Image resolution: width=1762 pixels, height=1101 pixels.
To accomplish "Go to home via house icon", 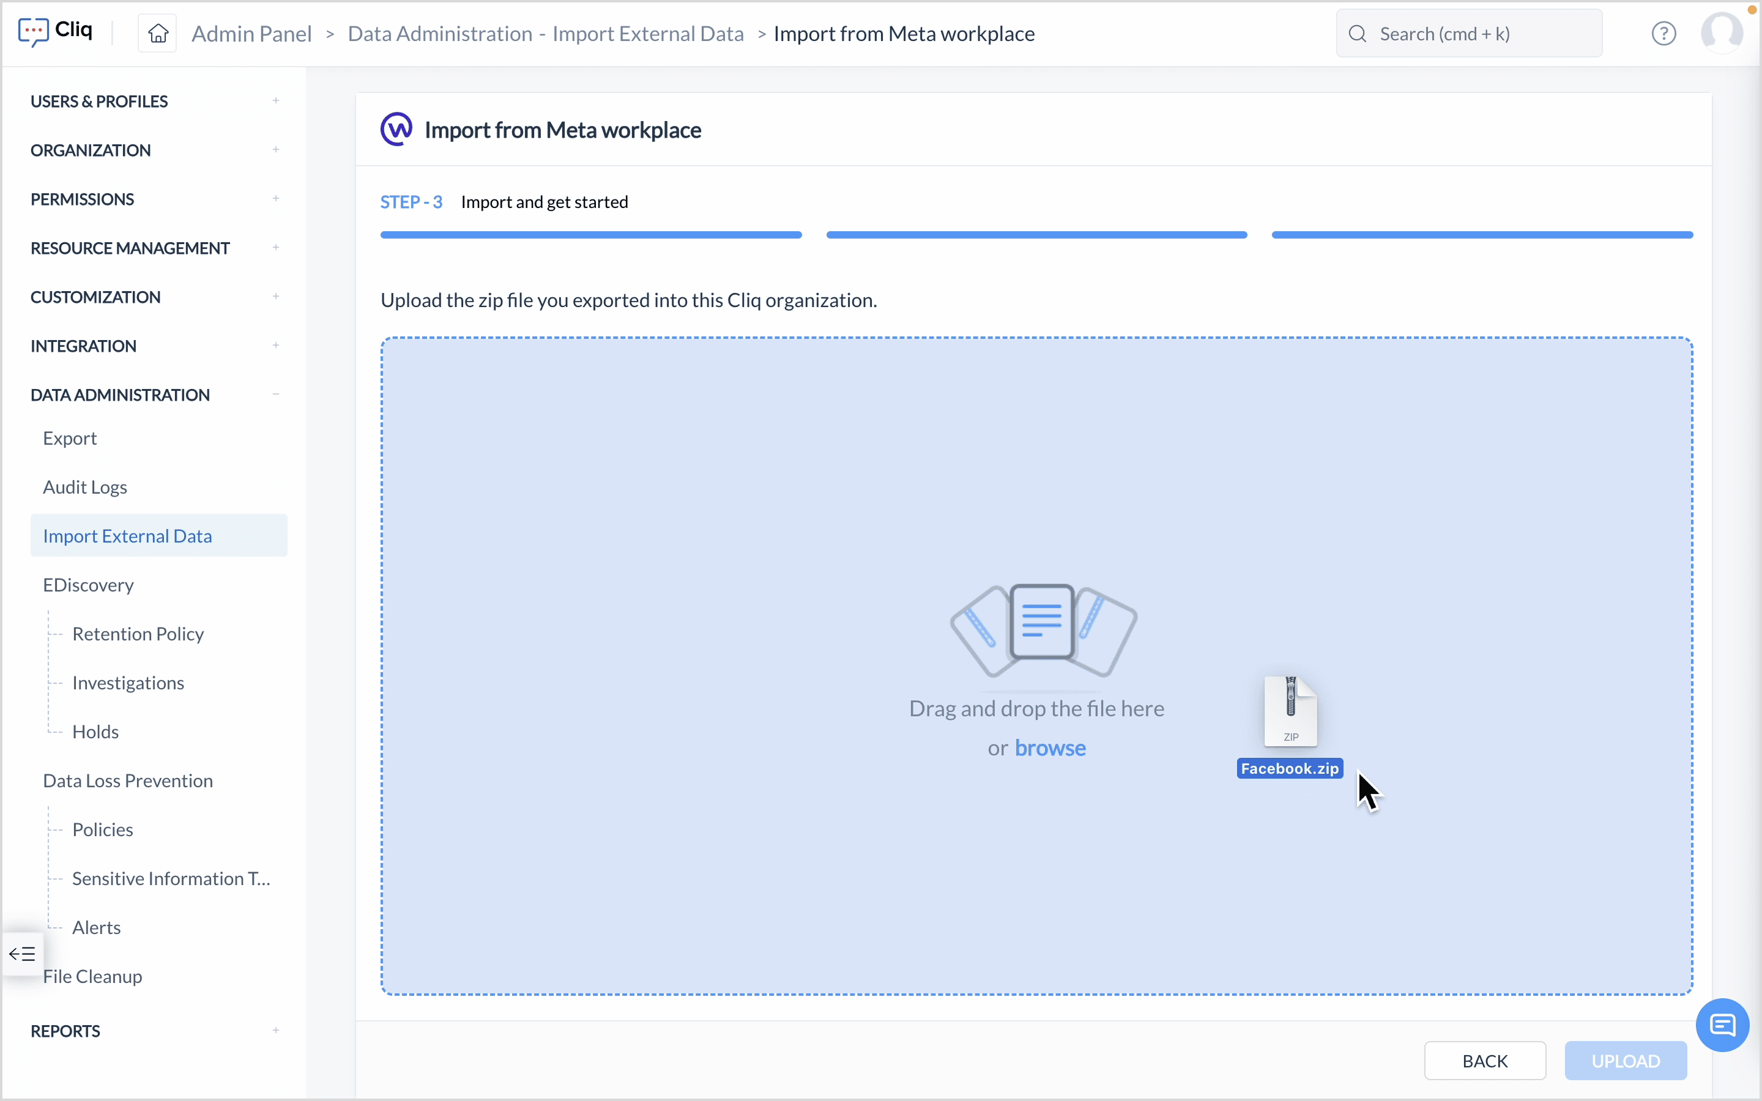I will 158,34.
